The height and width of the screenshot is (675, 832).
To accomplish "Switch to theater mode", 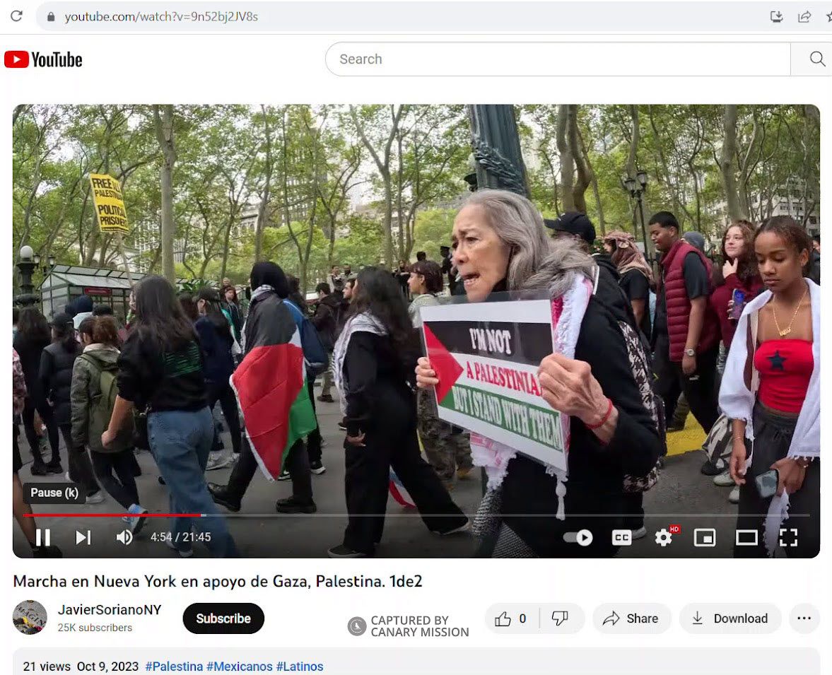I will [746, 538].
